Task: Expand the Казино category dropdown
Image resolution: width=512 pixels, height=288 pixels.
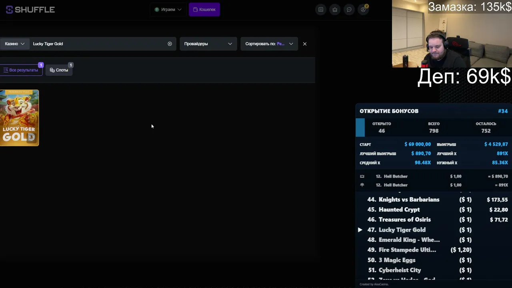Action: (14, 44)
